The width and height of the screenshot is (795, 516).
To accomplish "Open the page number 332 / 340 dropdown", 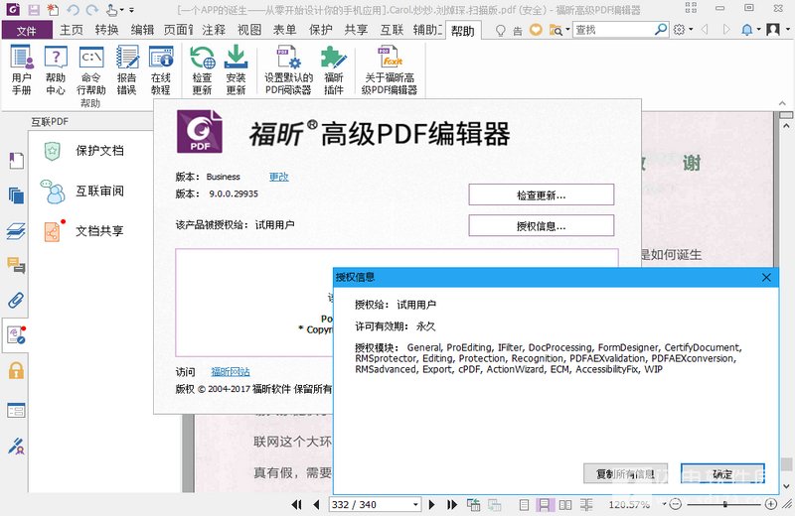I will [x=415, y=504].
